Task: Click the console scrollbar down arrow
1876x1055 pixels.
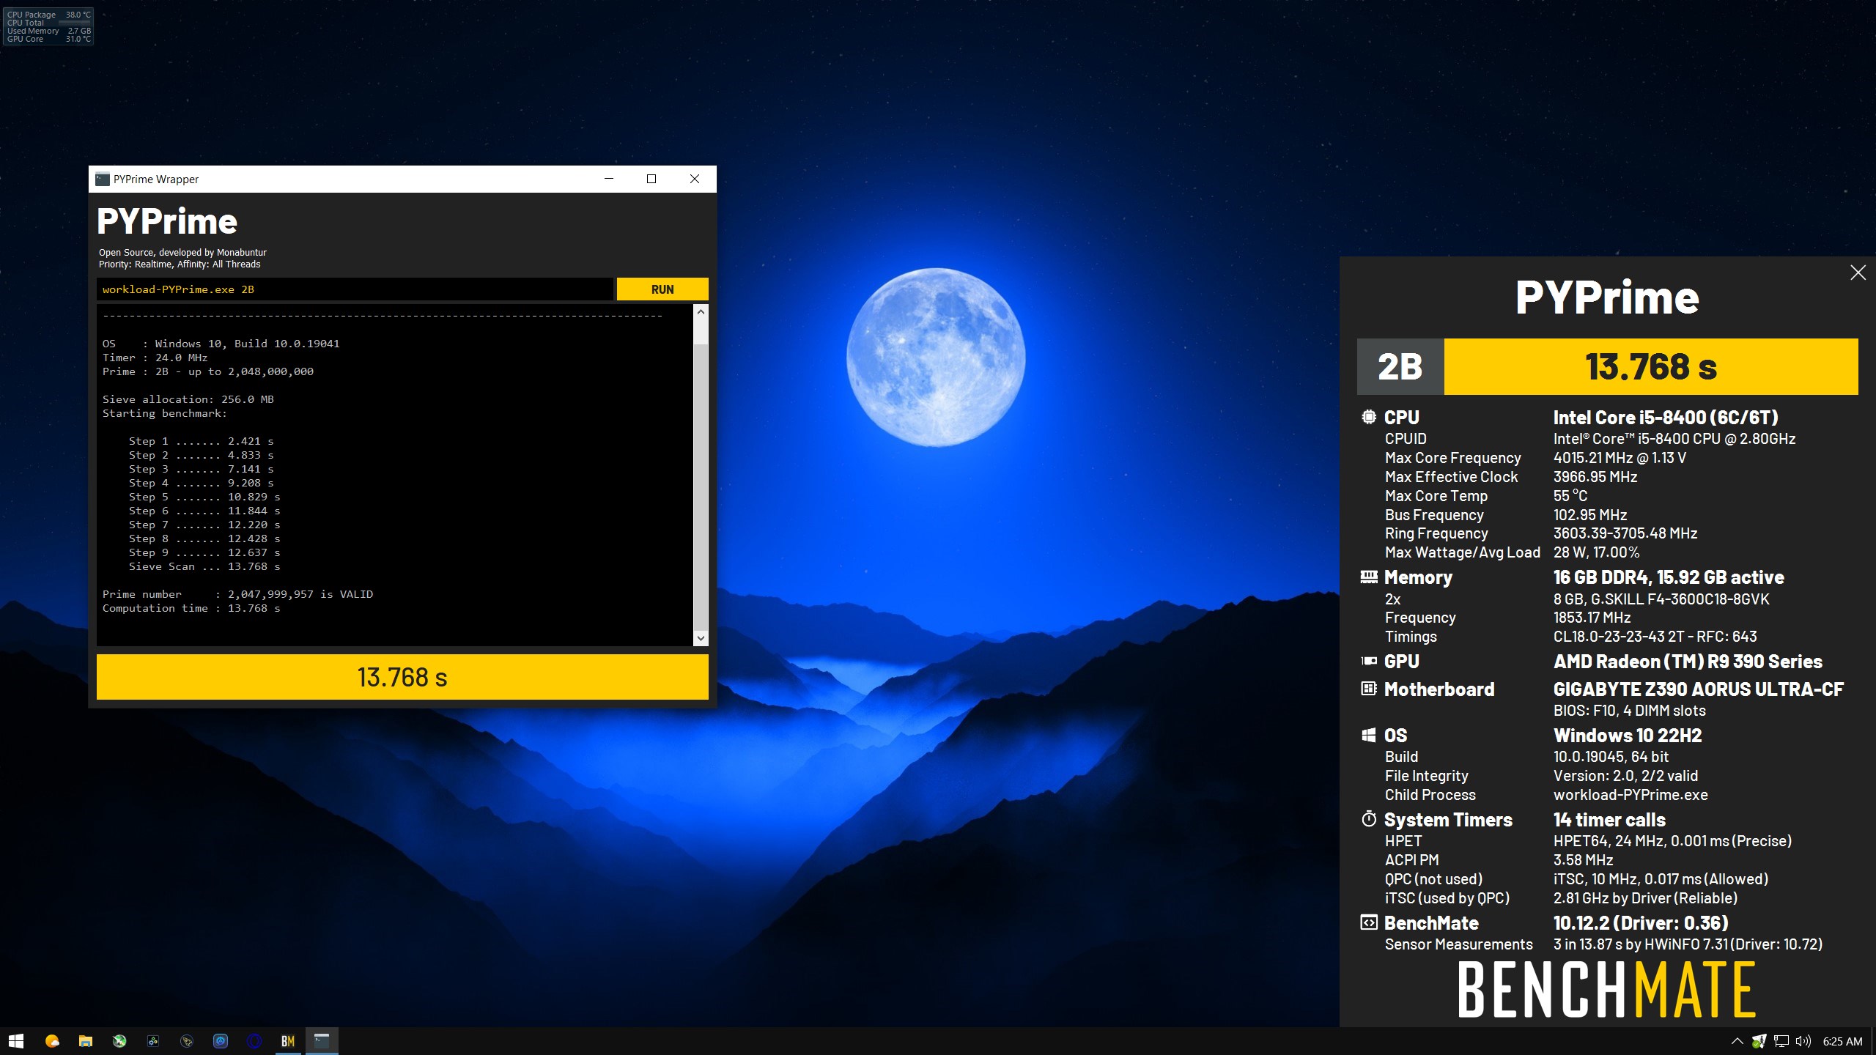Action: 701,638
